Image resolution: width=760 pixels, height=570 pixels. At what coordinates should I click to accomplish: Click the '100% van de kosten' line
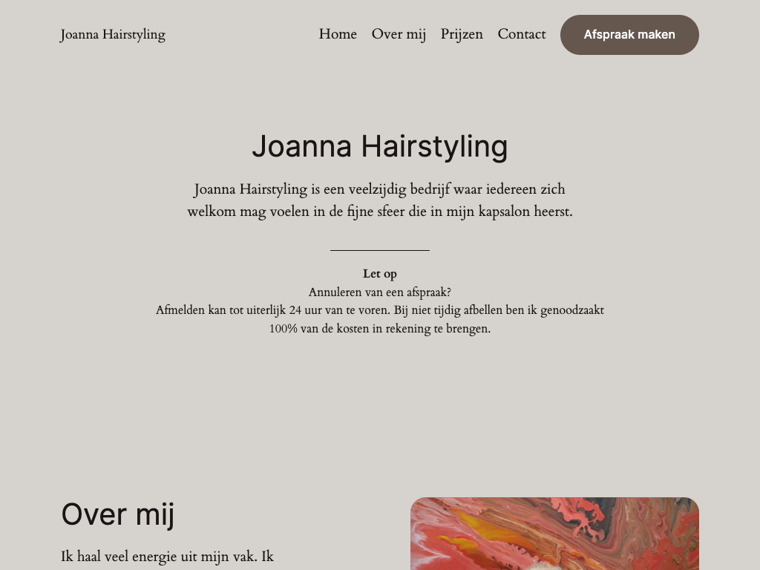tap(380, 329)
